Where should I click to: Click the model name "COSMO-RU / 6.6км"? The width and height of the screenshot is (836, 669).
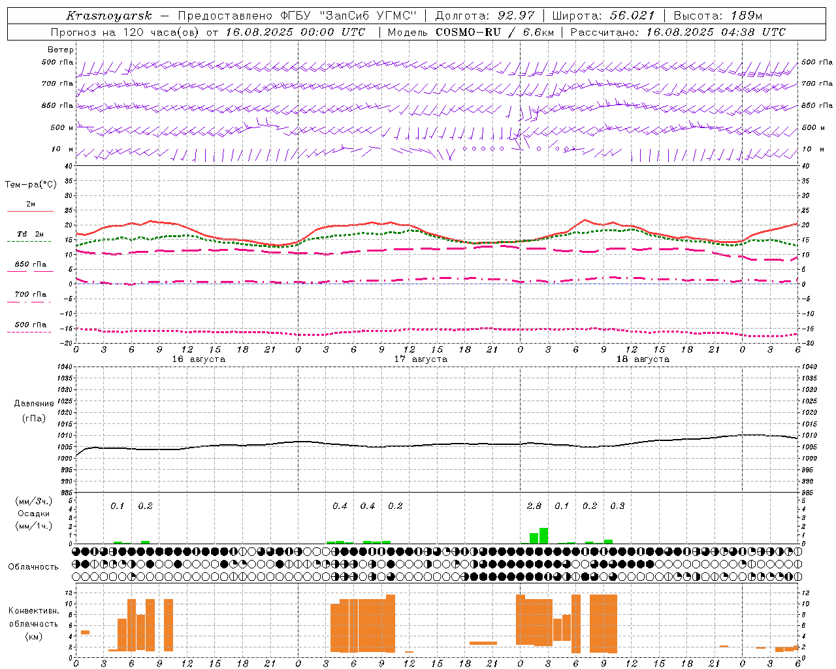click(494, 32)
